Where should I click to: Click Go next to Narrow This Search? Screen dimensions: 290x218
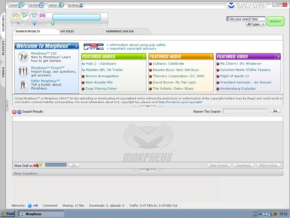(275, 111)
